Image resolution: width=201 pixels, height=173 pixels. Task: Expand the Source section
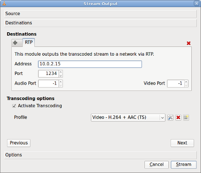[x=100, y=14]
